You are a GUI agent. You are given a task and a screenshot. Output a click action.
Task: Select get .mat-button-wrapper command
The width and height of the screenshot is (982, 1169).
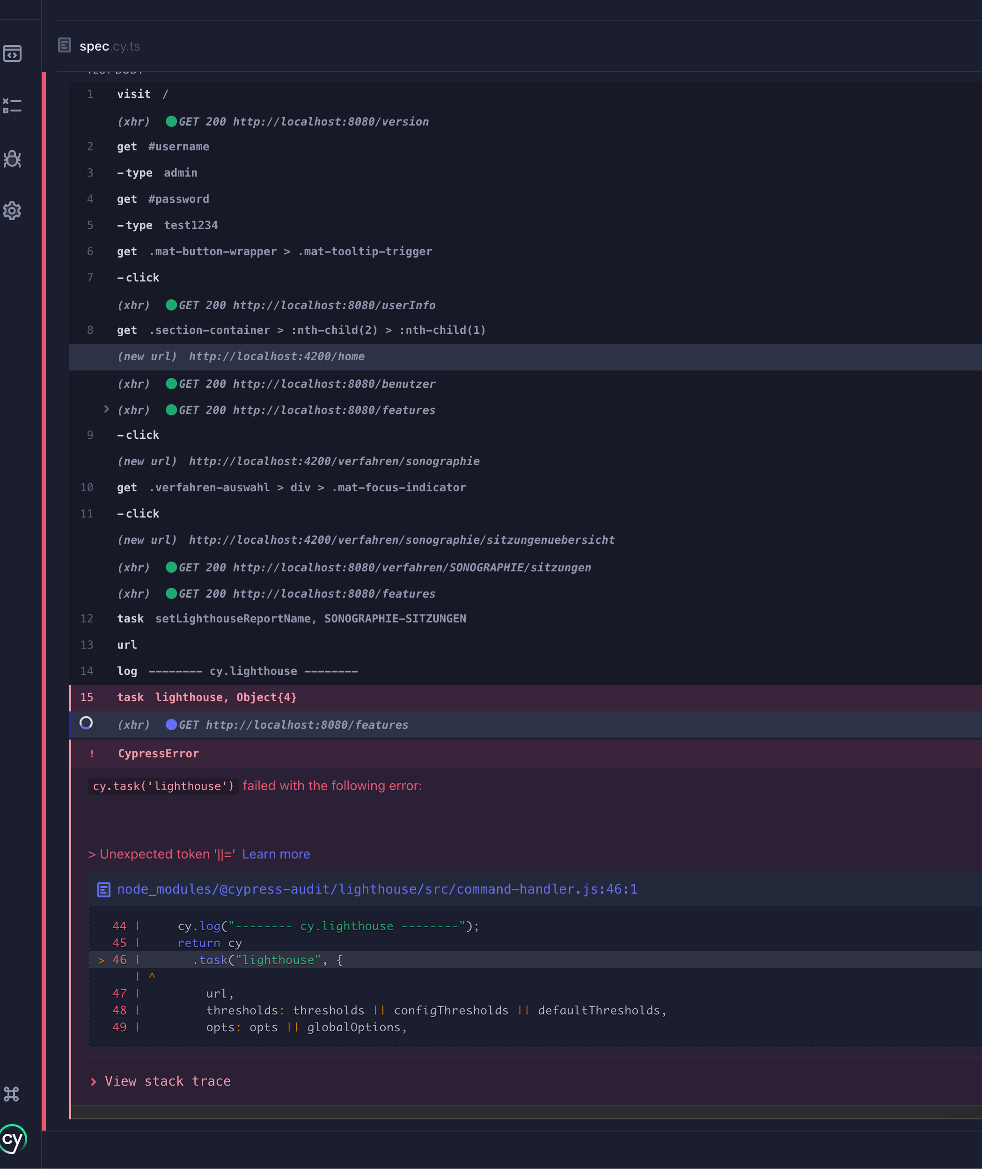coord(526,251)
